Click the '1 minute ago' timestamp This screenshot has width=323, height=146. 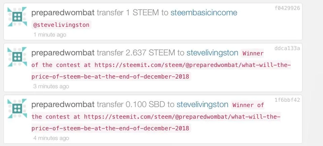pos(50,34)
